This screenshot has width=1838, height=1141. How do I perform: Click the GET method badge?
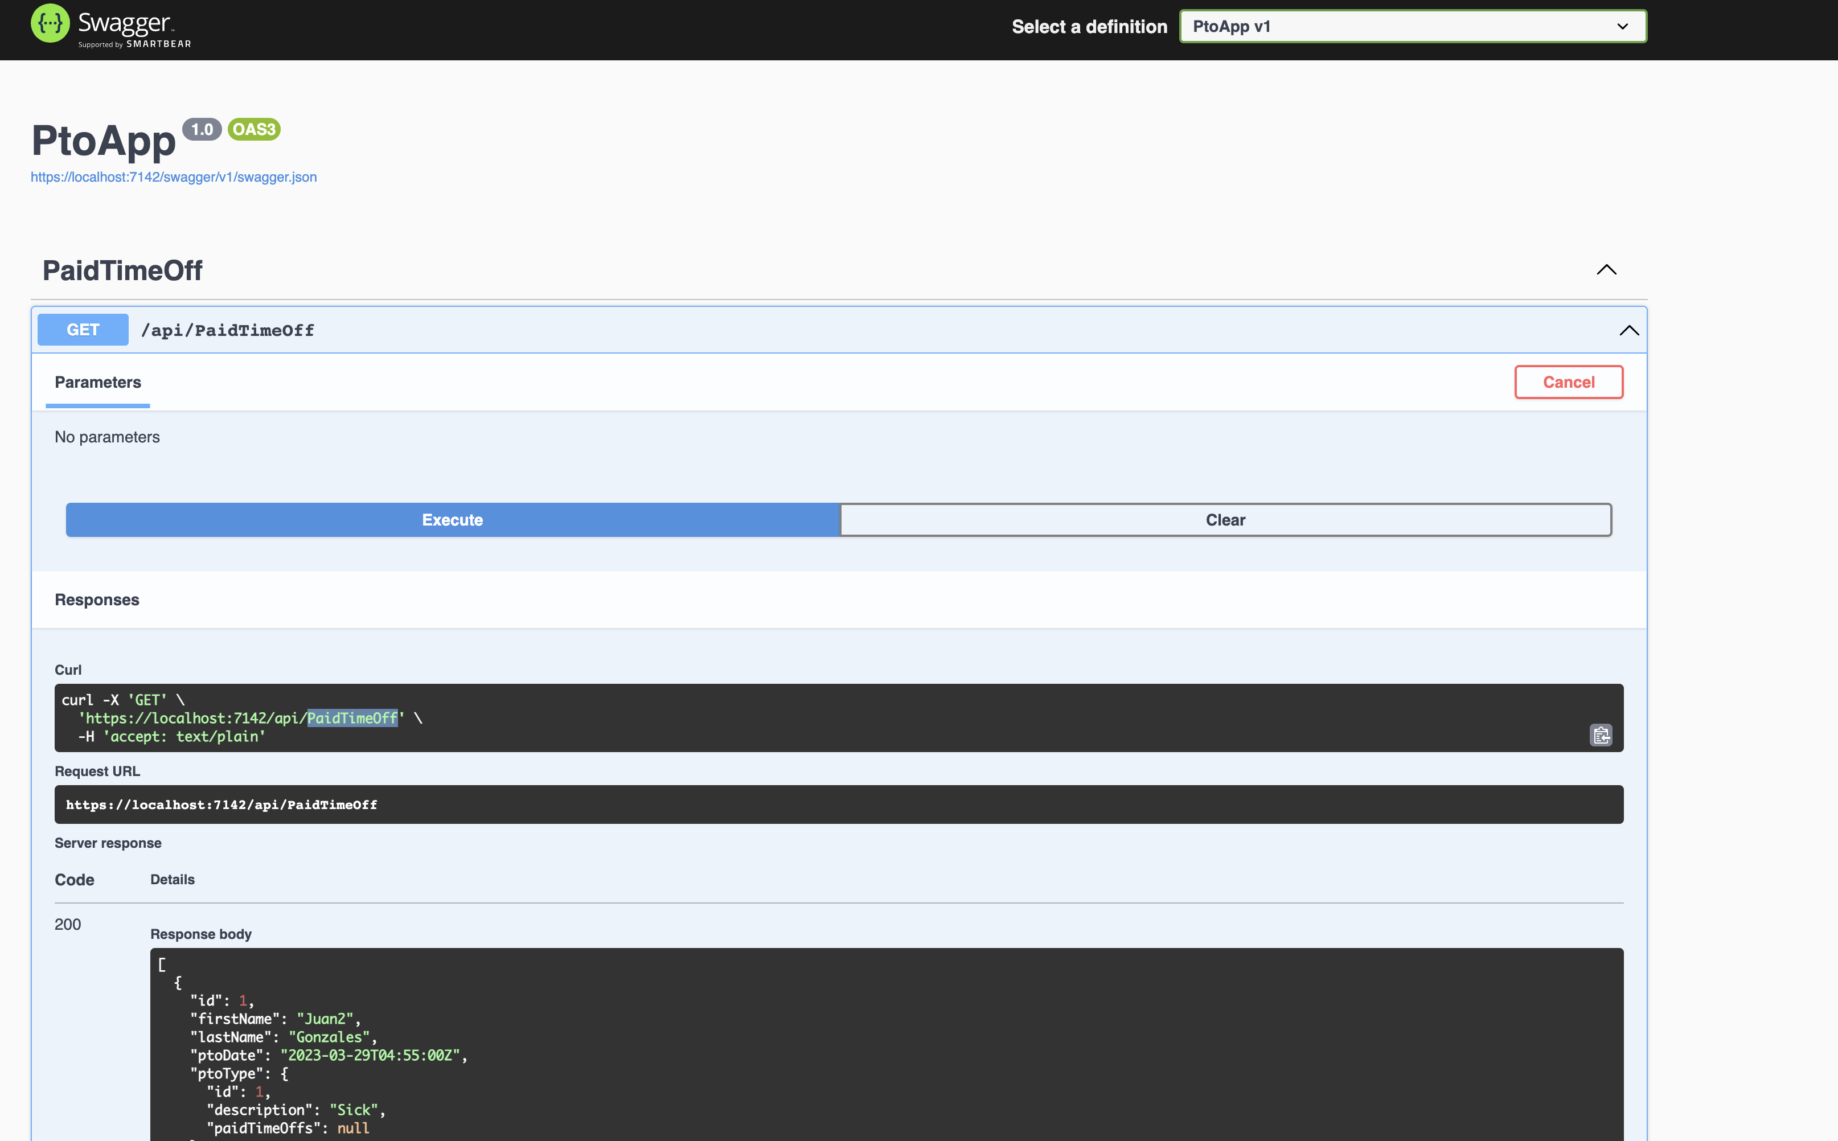pyautogui.click(x=83, y=330)
